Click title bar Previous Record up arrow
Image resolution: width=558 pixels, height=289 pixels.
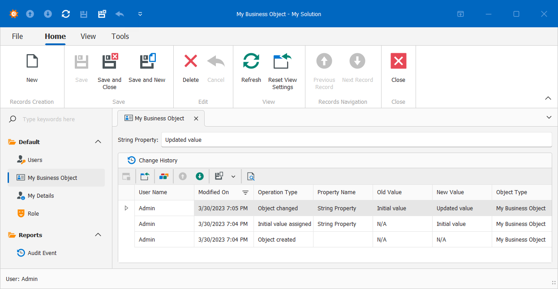pos(30,14)
